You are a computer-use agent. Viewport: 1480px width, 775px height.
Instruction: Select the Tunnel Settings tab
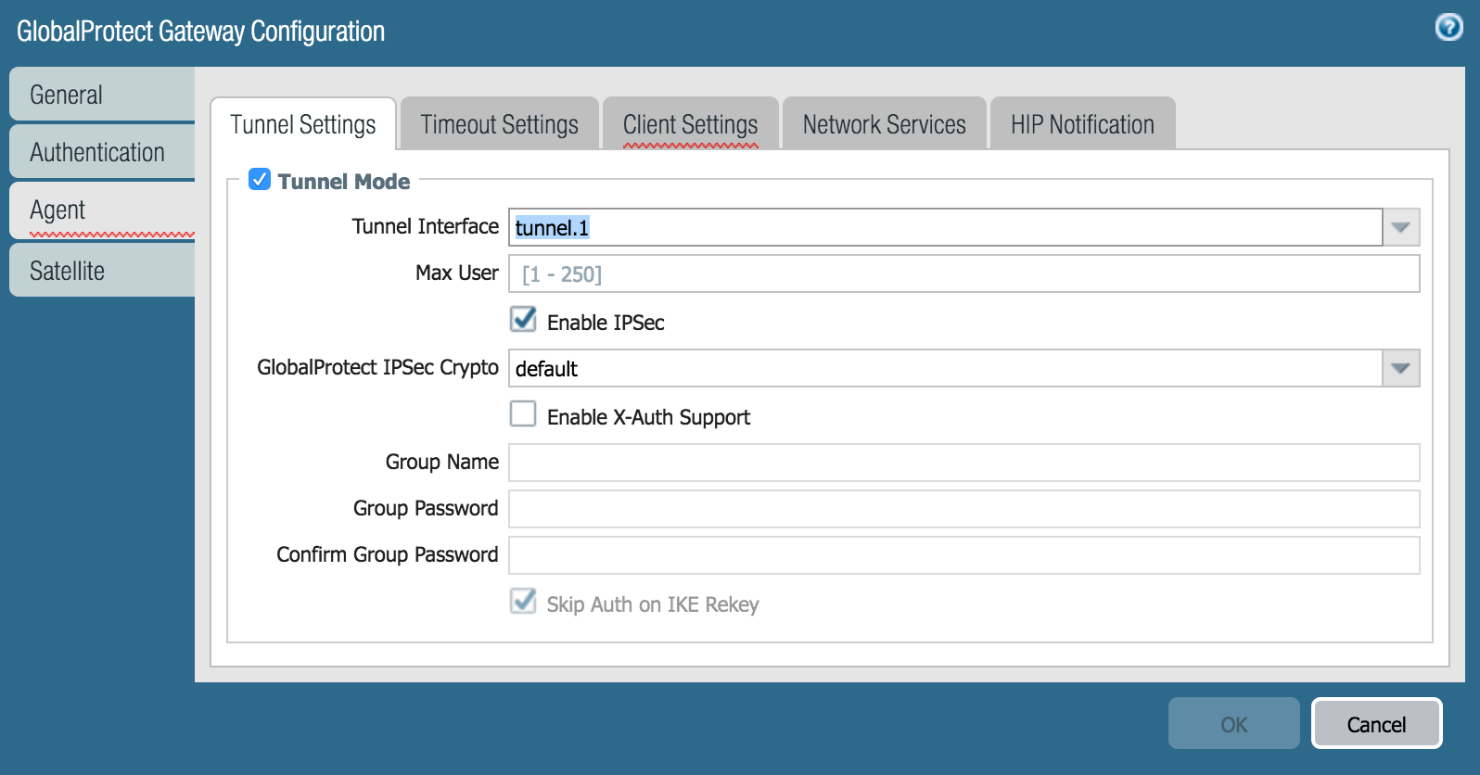click(x=303, y=124)
